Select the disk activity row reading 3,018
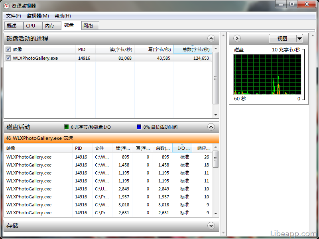 (x=108, y=205)
